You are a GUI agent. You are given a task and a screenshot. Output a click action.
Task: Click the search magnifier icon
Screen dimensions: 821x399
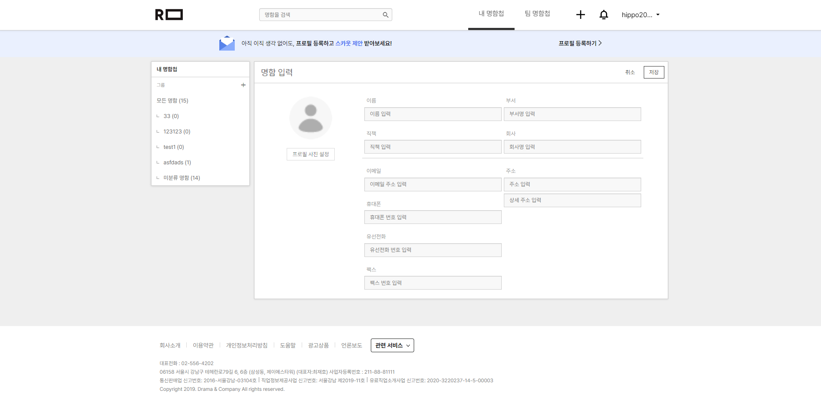pos(385,15)
